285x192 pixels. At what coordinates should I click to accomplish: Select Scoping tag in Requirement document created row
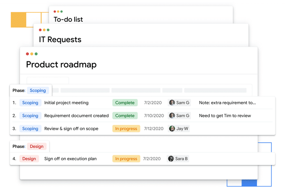pyautogui.click(x=30, y=116)
